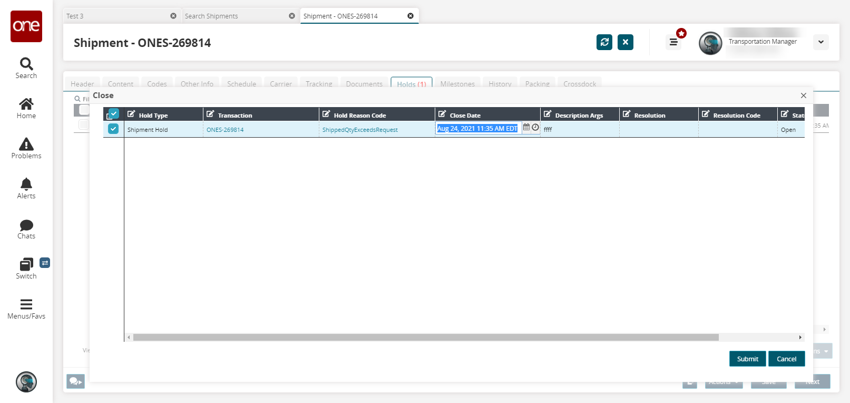Open the clock time picker for Close Date
The width and height of the screenshot is (850, 403).
535,127
